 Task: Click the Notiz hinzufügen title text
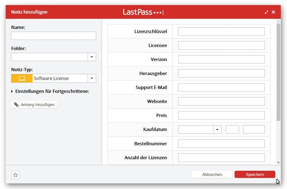29,12
